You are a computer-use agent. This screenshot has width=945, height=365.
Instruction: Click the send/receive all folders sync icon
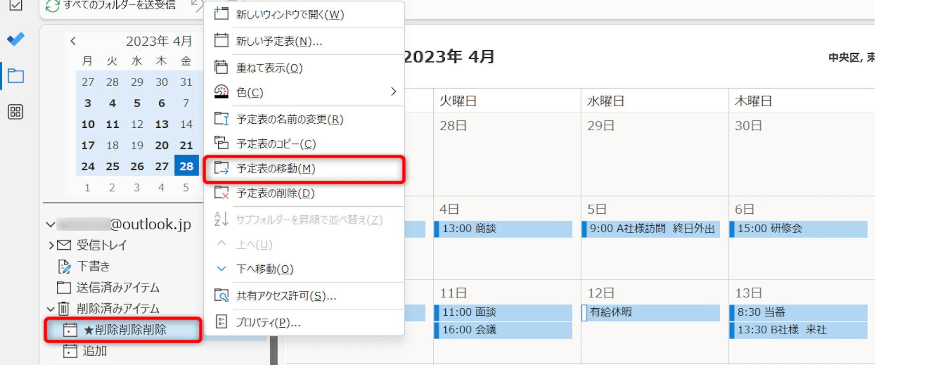(53, 6)
